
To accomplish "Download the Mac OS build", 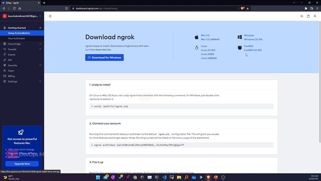I will [205, 35].
